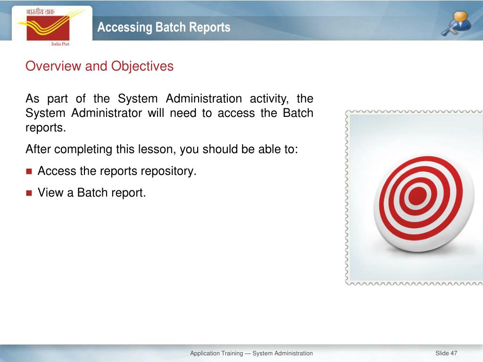The width and height of the screenshot is (483, 362).
Task: Click the 'India Post' caption under the logo
Action: click(60, 44)
